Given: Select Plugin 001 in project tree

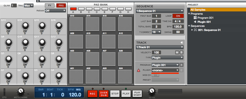Looking at the screenshot, I should [204, 22].
